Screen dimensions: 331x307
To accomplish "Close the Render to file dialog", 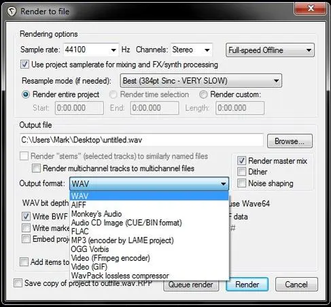I will pos(311,8).
